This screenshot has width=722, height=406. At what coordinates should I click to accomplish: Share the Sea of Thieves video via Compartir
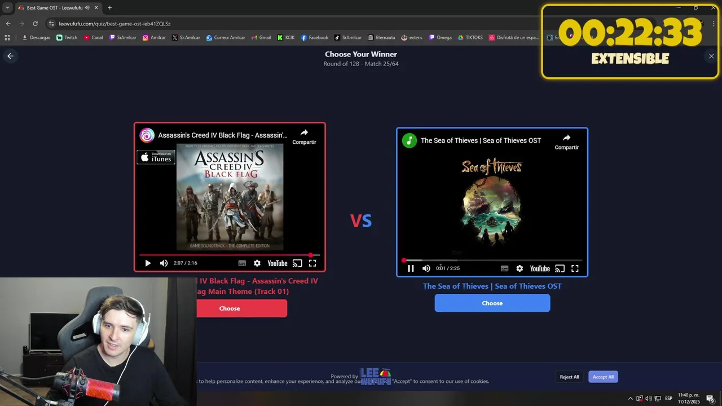[x=566, y=142]
